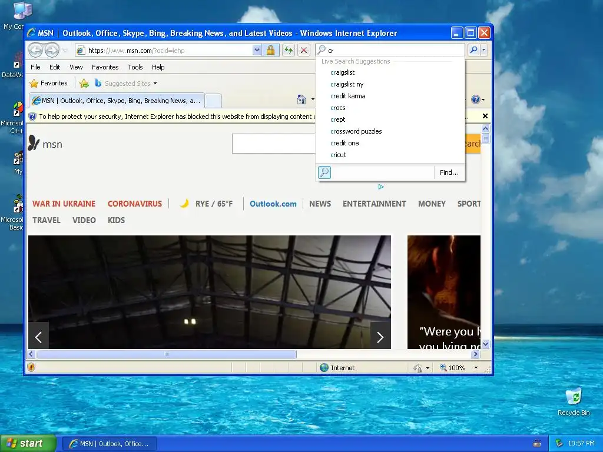Click the MSN taskbar window button
Screen dimensions: 603x452
[x=109, y=444]
